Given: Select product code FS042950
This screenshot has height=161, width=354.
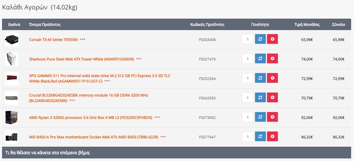Looking at the screenshot, I should [207, 98].
